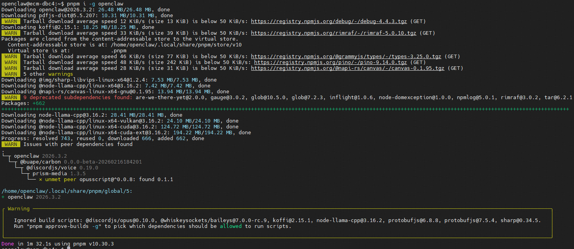
Task: Click WARN badge beside '5 other warnings'
Action: pyautogui.click(x=11, y=74)
